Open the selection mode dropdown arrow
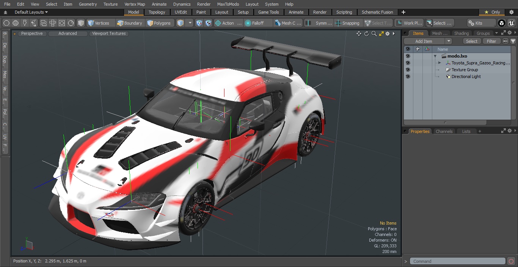518x267 pixels. coord(190,23)
